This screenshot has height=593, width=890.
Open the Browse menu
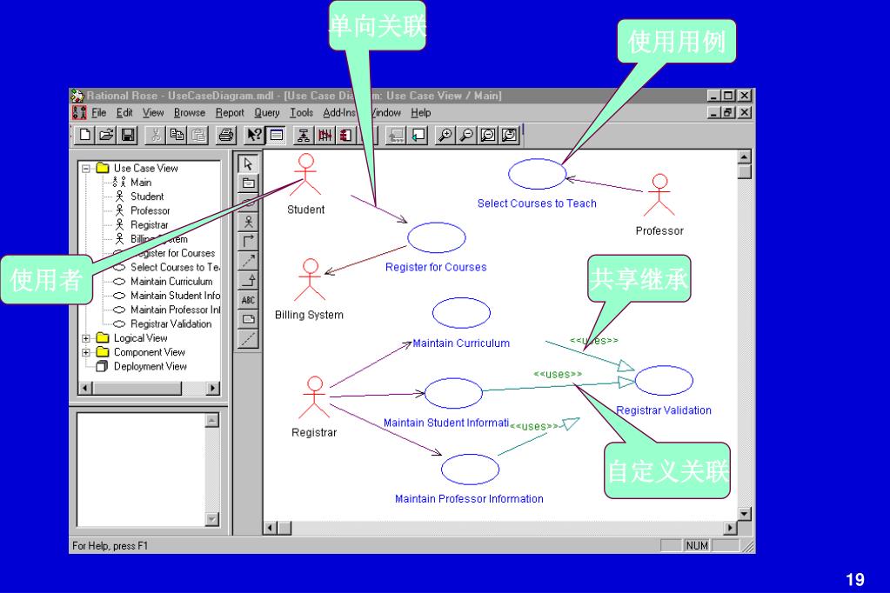tap(190, 112)
